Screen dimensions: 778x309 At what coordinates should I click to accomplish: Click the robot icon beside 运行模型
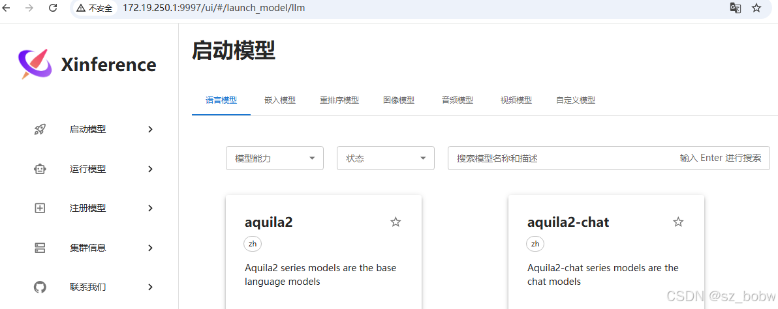pos(40,169)
